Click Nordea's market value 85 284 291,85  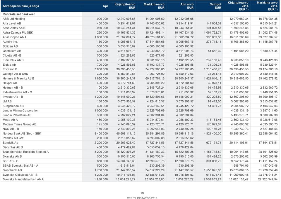click(x=155, y=133)
